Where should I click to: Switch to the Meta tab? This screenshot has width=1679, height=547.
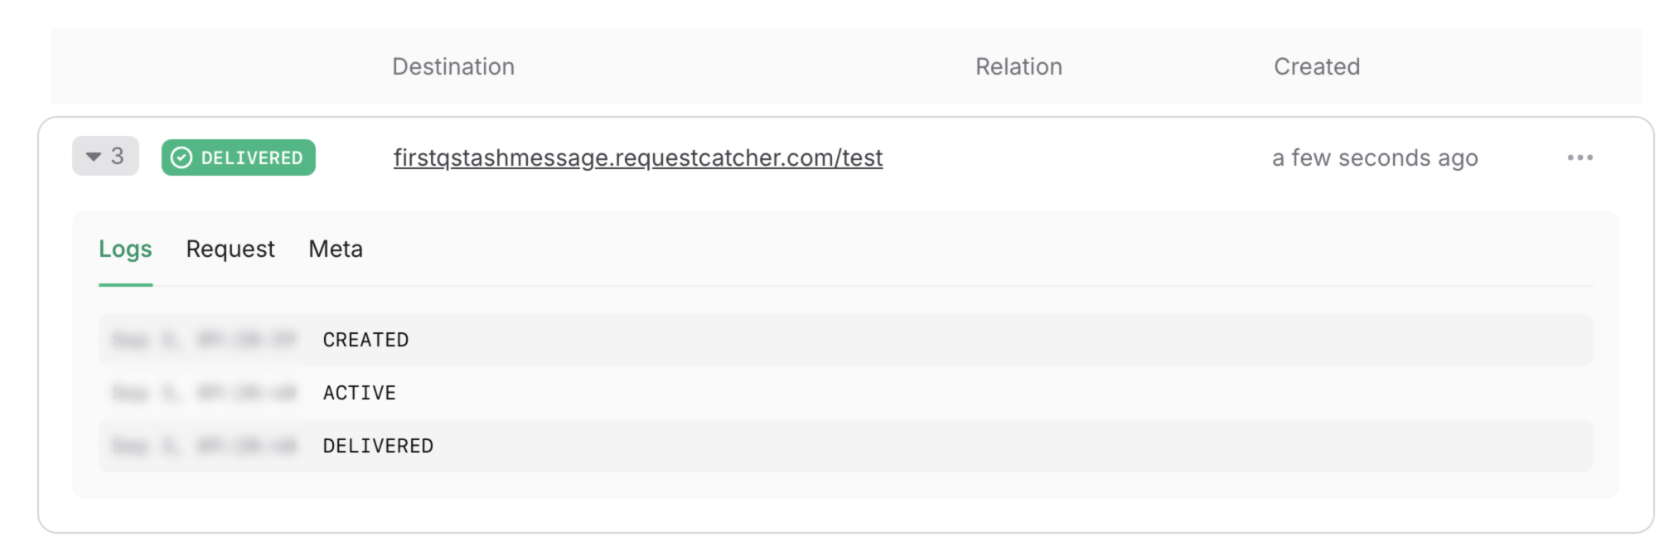tap(336, 249)
